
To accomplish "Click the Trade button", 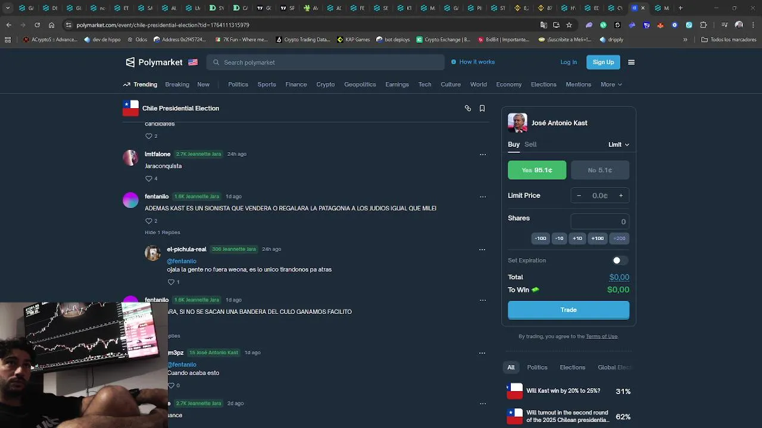I will click(x=569, y=310).
